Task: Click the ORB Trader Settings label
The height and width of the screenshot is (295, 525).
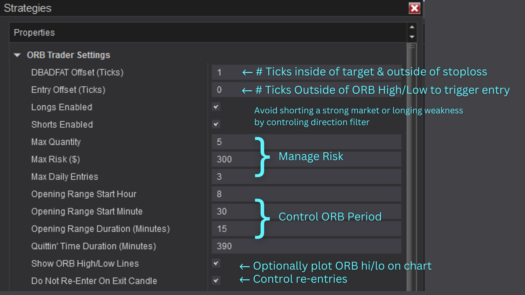Action: (68, 55)
